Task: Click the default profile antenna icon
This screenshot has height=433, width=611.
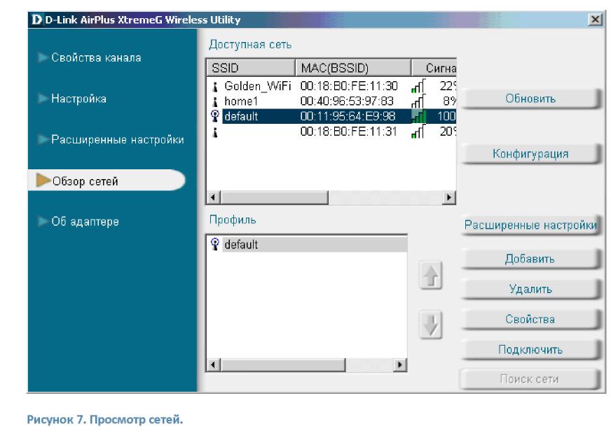Action: click(x=214, y=244)
